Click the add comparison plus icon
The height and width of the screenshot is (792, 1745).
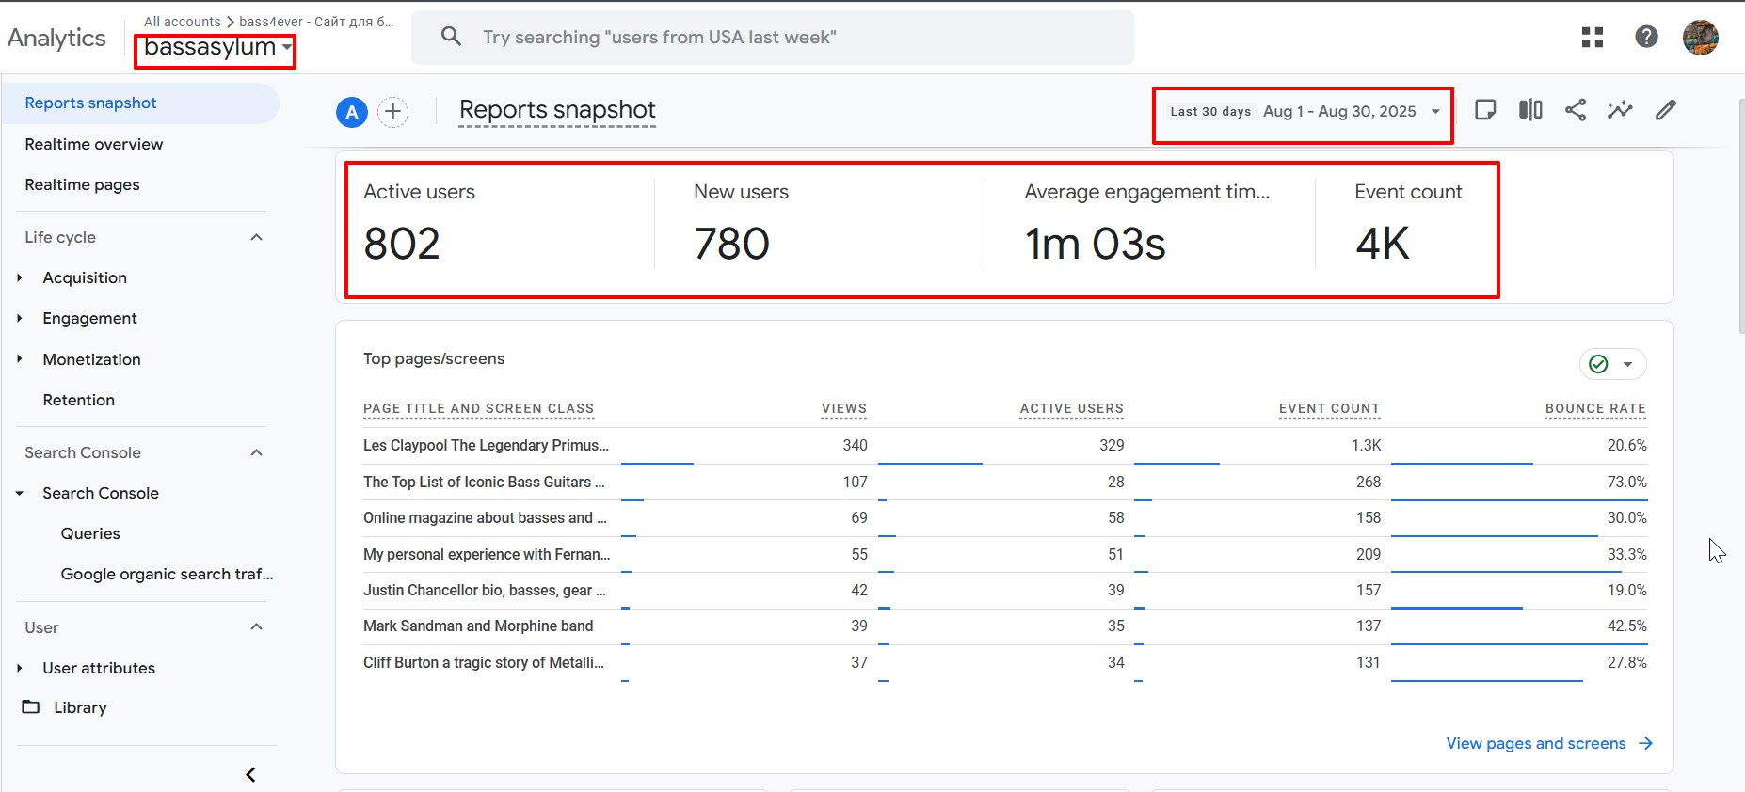coord(392,112)
